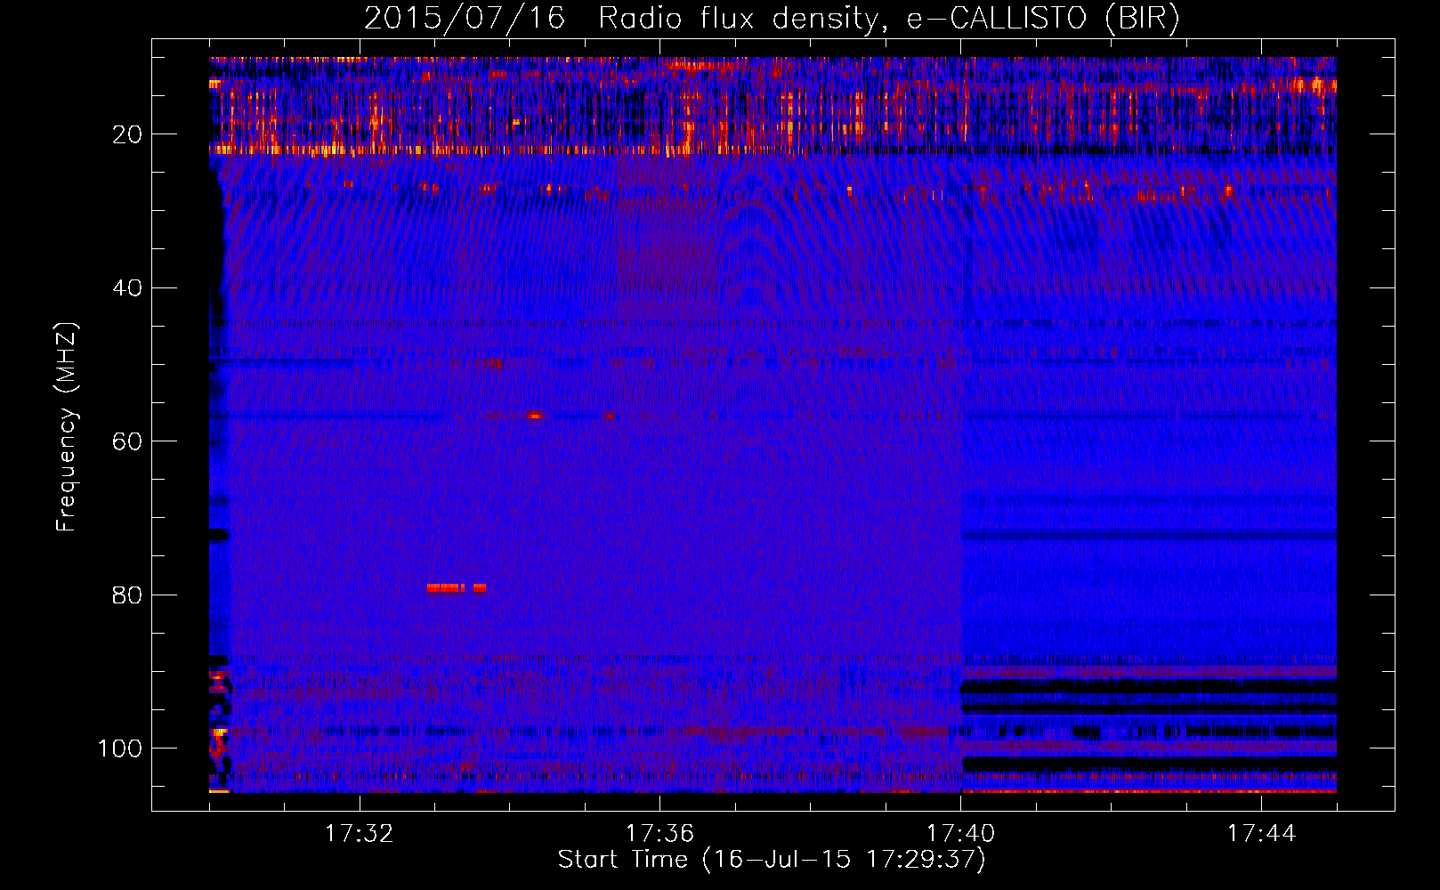Select the 60 MHz frequency tick label

pos(127,441)
